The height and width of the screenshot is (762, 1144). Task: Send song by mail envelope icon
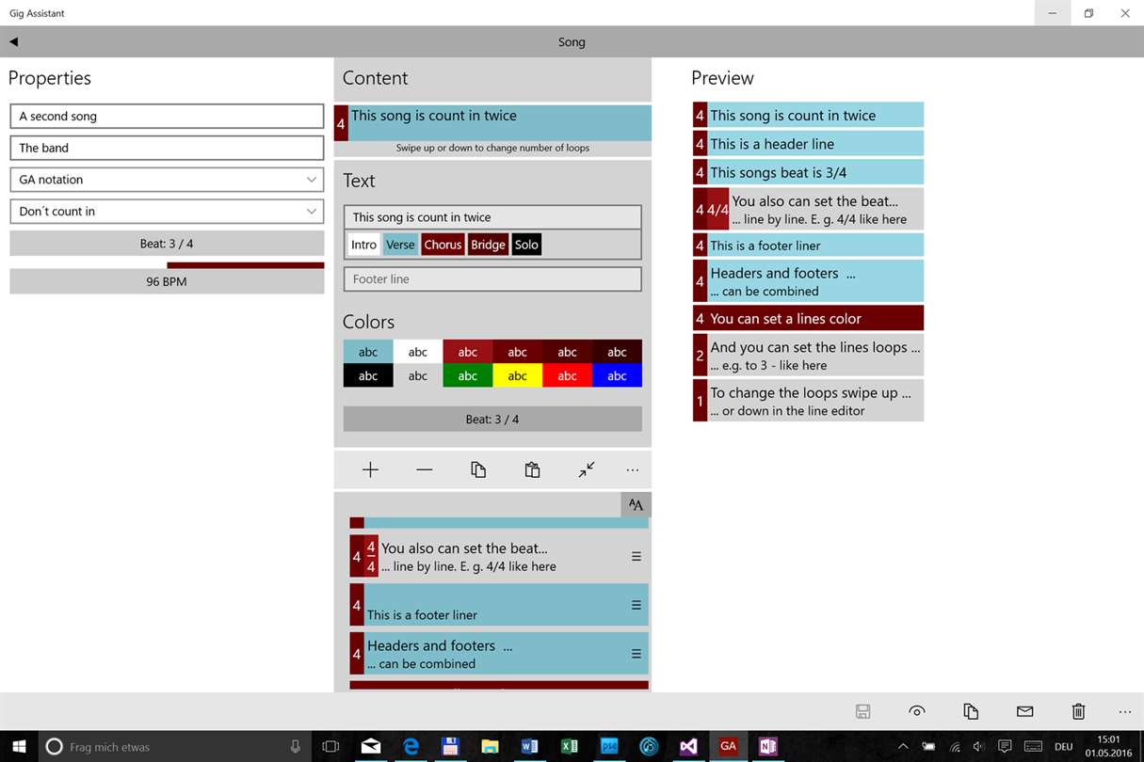coord(1025,711)
